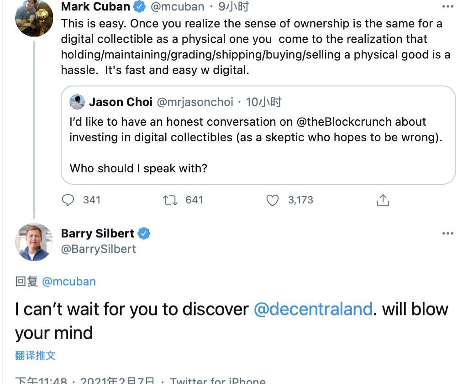Open the @BarrySilbert handle

pyautogui.click(x=99, y=249)
